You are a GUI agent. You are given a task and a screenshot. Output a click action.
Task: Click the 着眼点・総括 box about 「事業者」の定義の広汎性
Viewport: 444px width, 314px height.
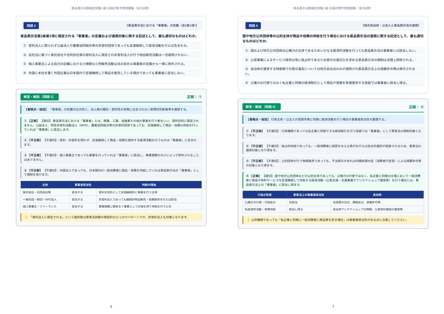111,109
